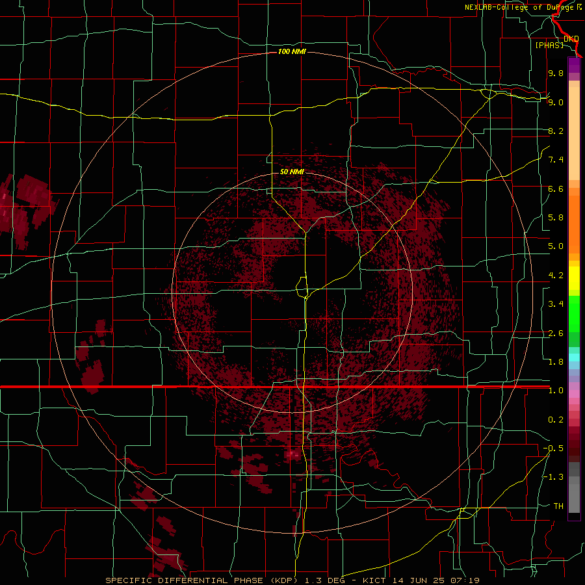Click the KICT station identifier in caption
585x585 pixels.
(x=374, y=580)
